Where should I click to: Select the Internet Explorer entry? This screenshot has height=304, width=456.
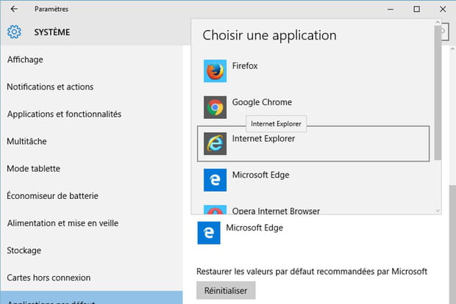(x=313, y=144)
